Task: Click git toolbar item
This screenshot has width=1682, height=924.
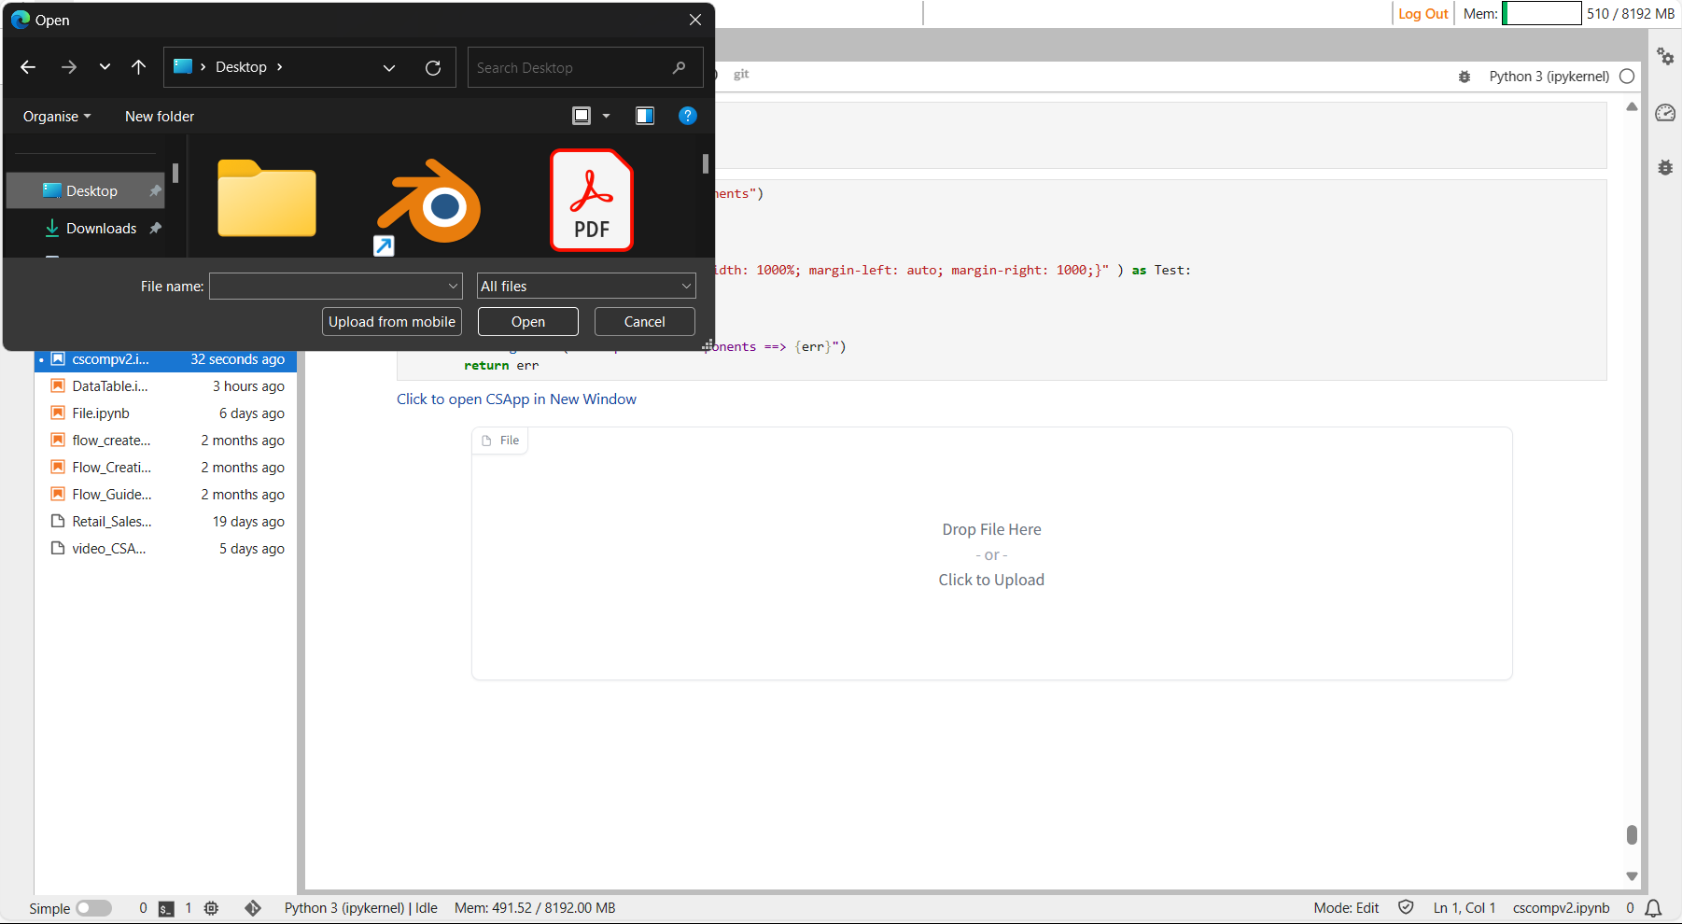Action: pos(741,74)
